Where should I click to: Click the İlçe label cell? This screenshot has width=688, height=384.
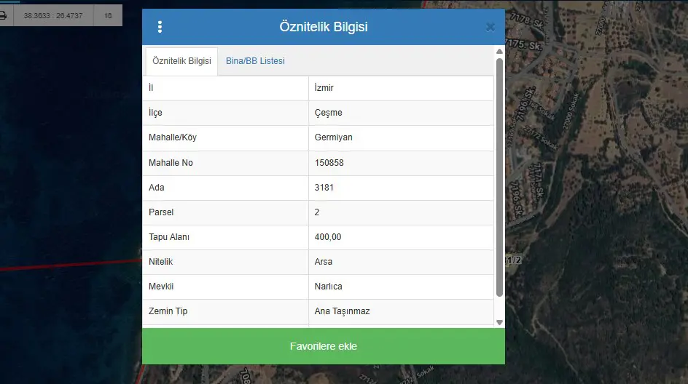pos(225,113)
